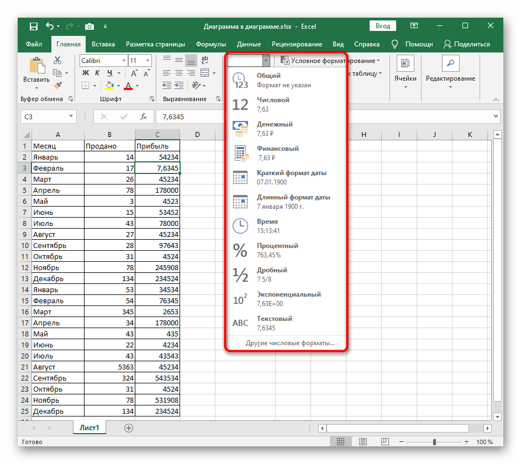Click the Save icon in quick access toolbar

(x=34, y=26)
